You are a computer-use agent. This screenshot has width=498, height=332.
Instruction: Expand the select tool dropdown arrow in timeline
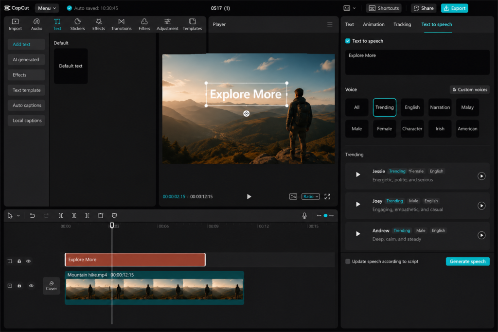pyautogui.click(x=18, y=216)
